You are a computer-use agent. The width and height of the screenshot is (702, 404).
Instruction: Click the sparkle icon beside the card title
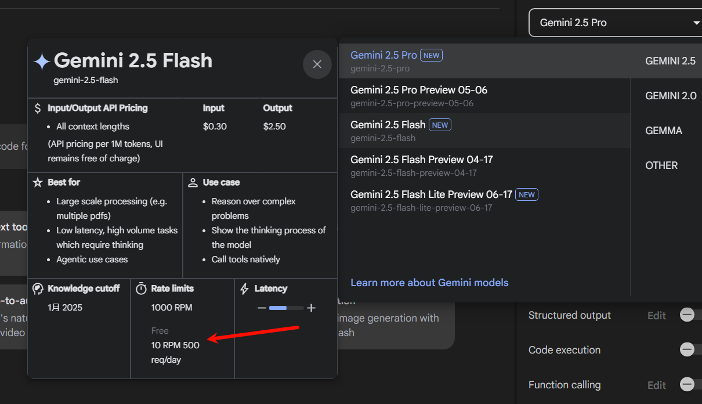(x=42, y=62)
